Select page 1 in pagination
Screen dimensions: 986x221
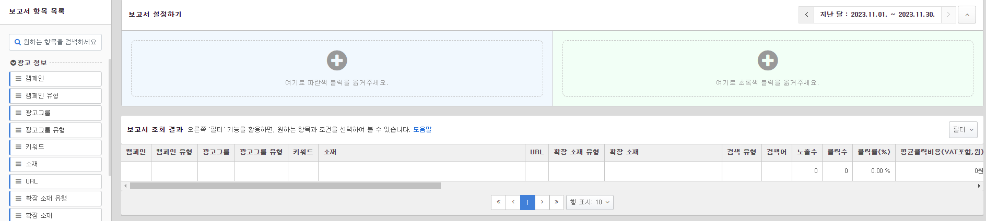tap(527, 202)
